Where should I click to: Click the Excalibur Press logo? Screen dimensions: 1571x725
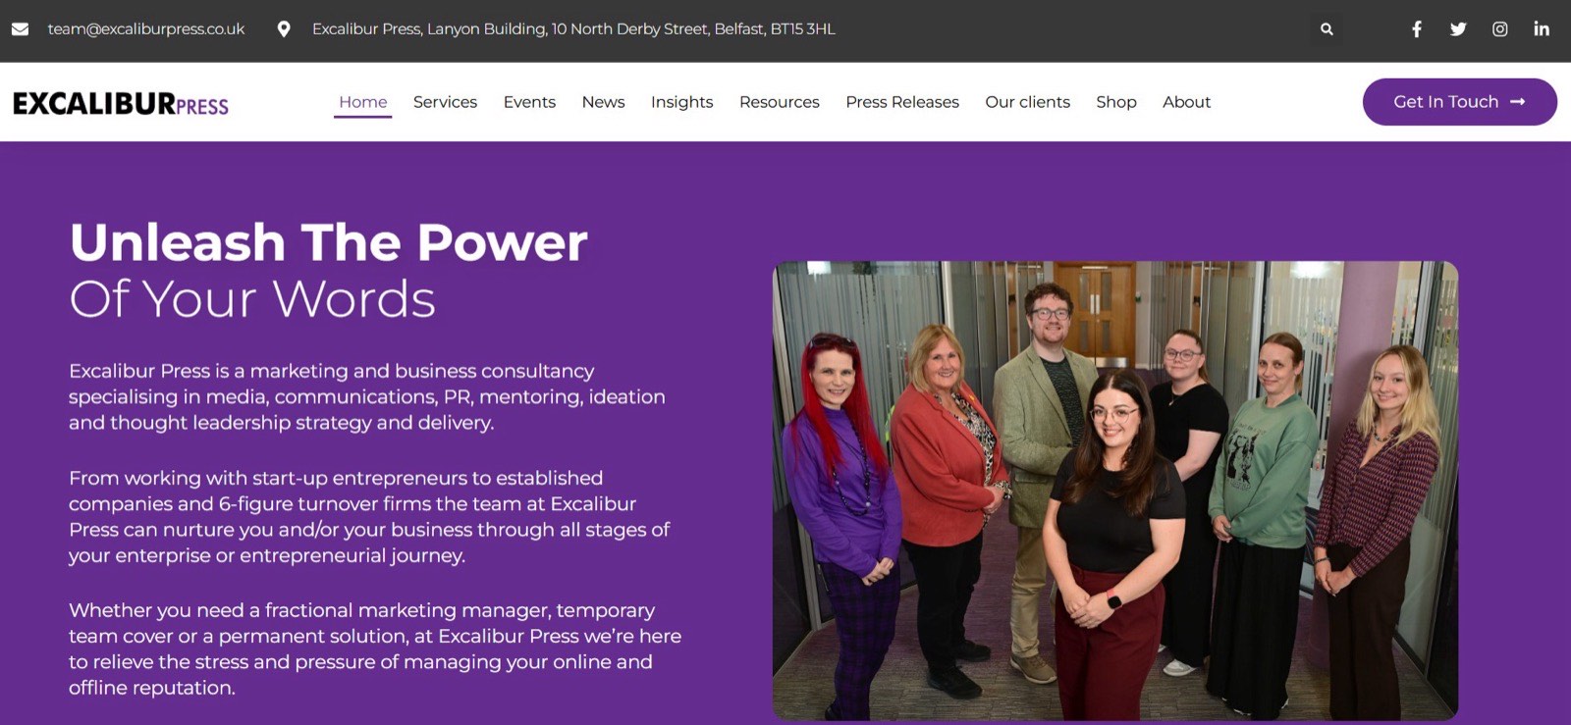coord(121,103)
